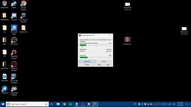Screen dimensions: 191x107
Task: Click the file extraction progress bar
Action: (95, 45)
